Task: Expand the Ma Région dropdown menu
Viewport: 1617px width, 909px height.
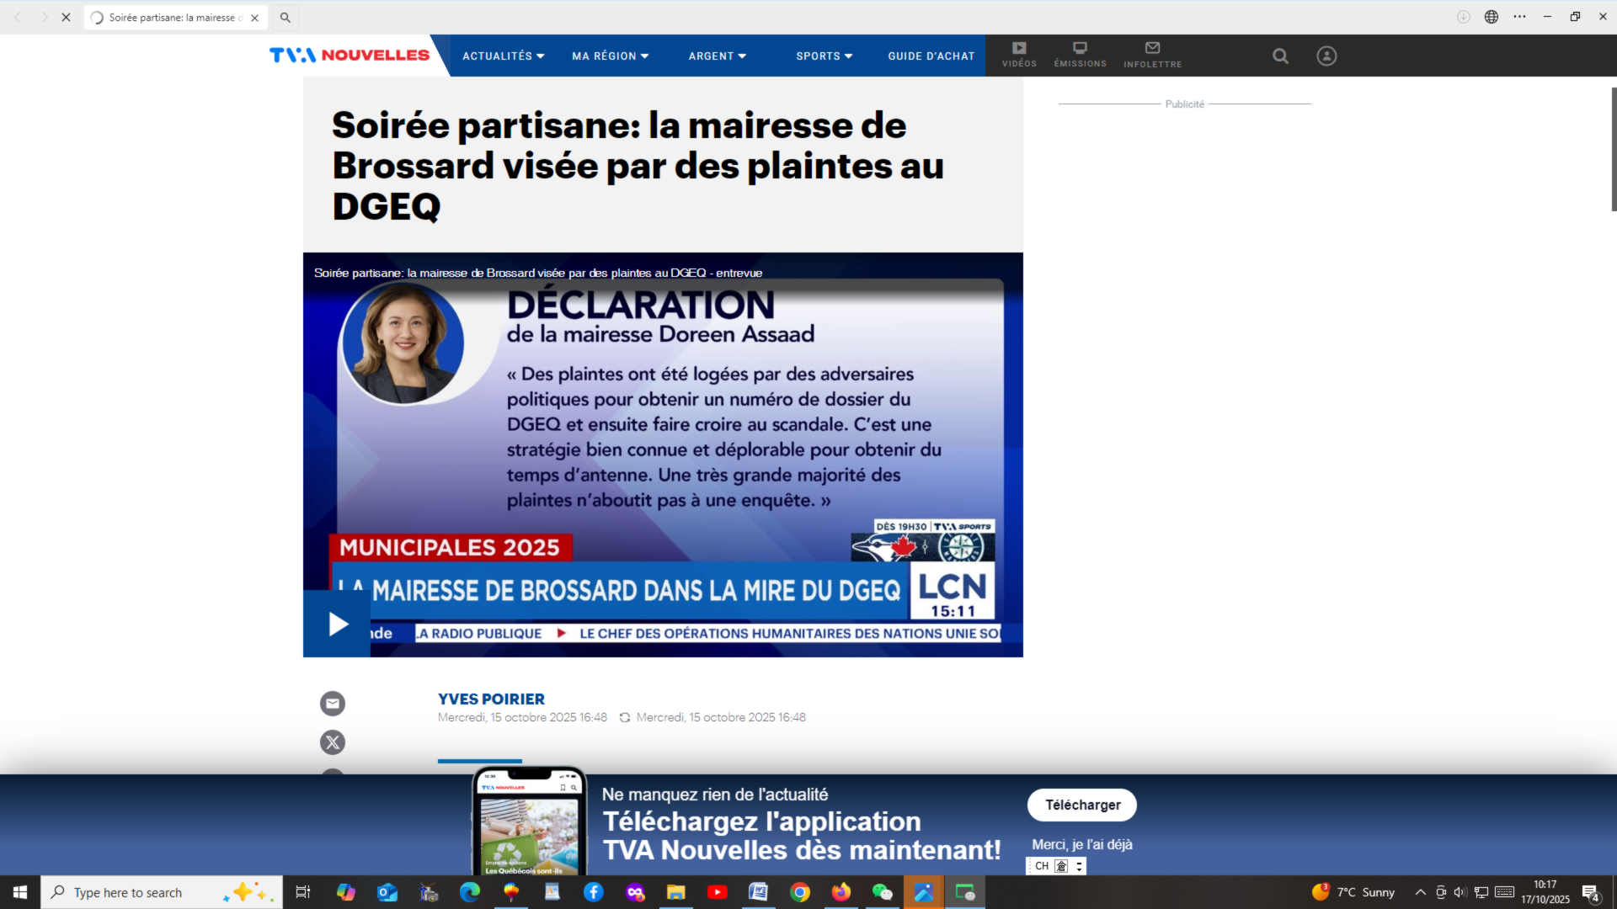Action: pyautogui.click(x=610, y=56)
